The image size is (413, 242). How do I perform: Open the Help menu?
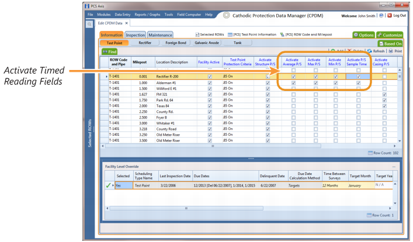coord(209,15)
